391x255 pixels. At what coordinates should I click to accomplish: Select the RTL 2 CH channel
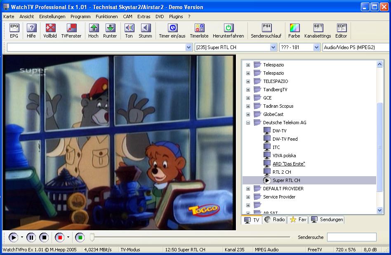click(282, 172)
